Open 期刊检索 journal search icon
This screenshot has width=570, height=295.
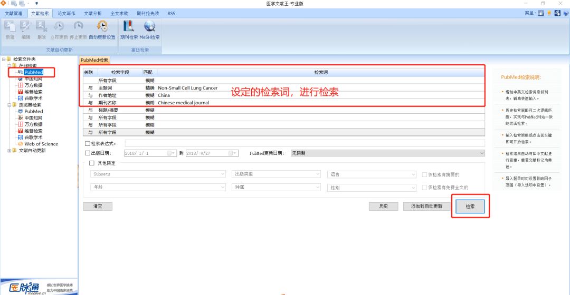click(129, 26)
